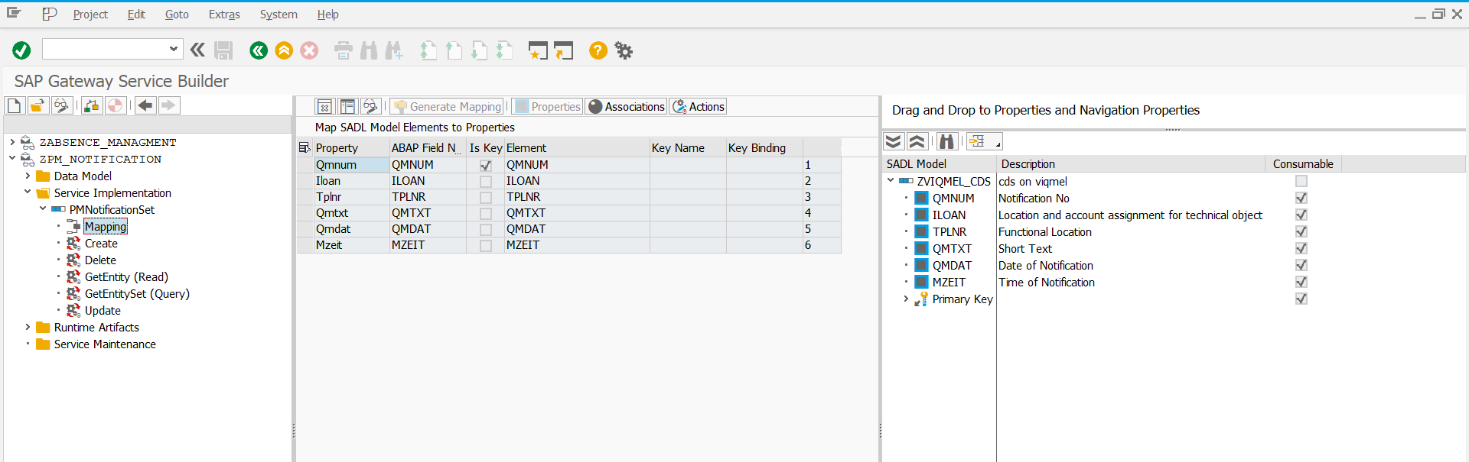Click the yellow Exit icon
Image resolution: width=1469 pixels, height=462 pixels.
tap(284, 50)
